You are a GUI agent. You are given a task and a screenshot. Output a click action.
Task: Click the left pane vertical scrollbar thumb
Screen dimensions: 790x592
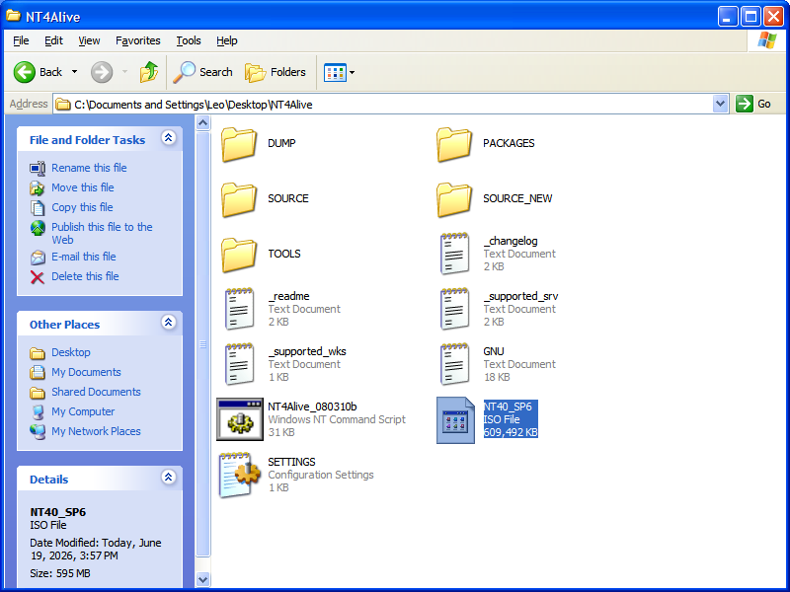pos(202,344)
